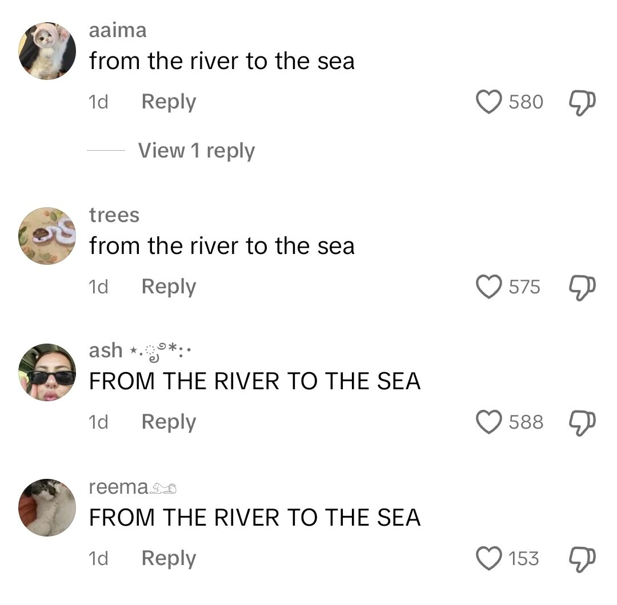The width and height of the screenshot is (617, 605).
Task: Tap the heart on trees' comment
Action: [x=488, y=287]
